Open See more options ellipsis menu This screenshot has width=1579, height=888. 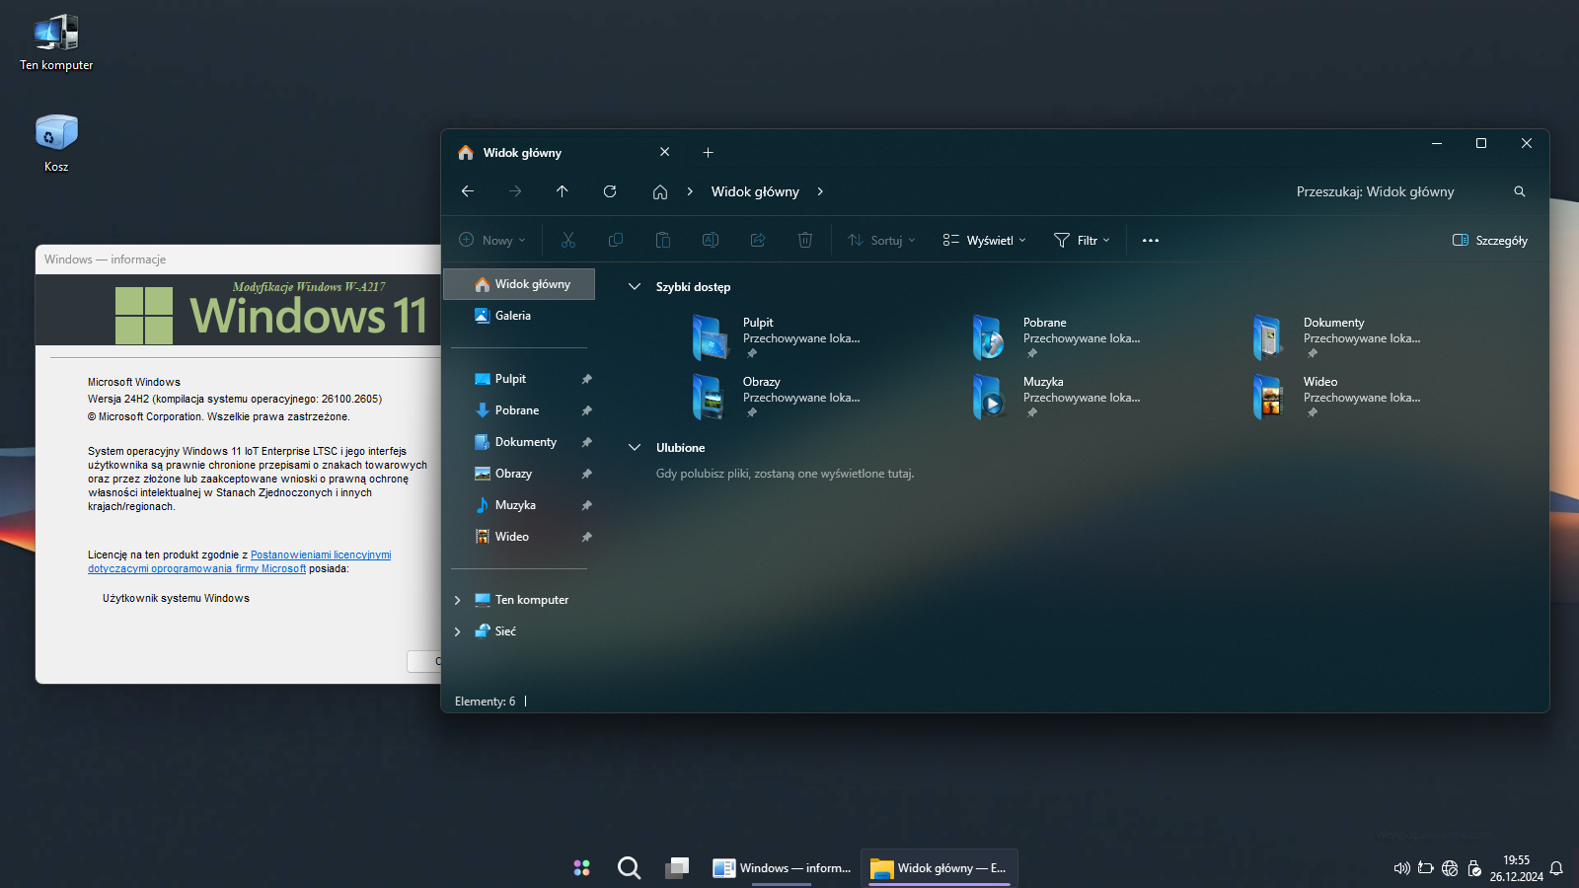pyautogui.click(x=1150, y=241)
